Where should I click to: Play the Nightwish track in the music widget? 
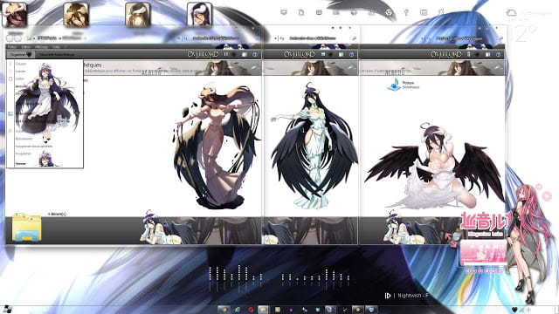coord(388,296)
